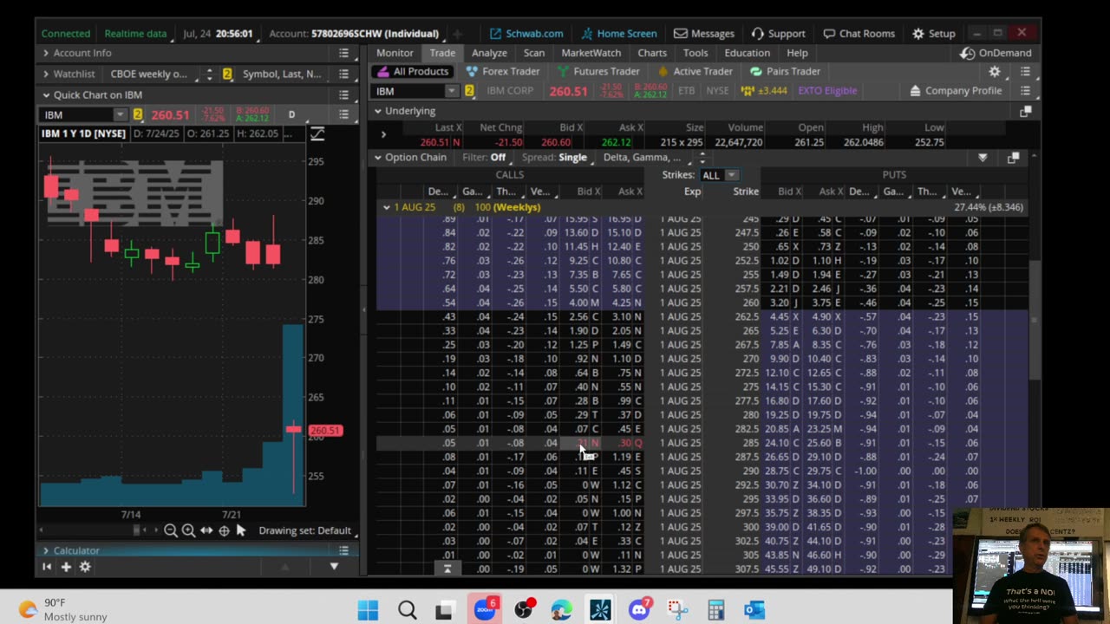This screenshot has height=624, width=1110.
Task: Click Option Chain collapse-all down arrow
Action: [x=983, y=158]
